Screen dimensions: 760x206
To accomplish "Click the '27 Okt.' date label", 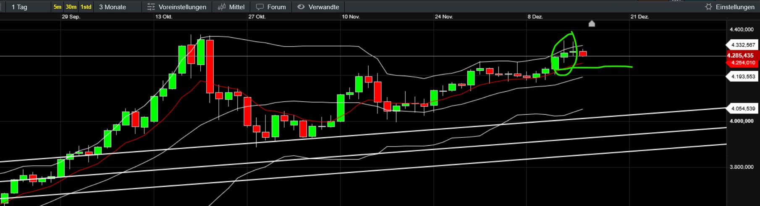I will (257, 17).
